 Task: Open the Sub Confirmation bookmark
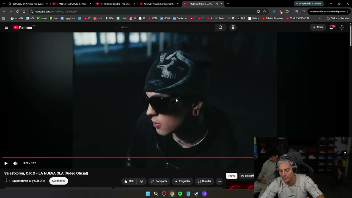coord(272,18)
